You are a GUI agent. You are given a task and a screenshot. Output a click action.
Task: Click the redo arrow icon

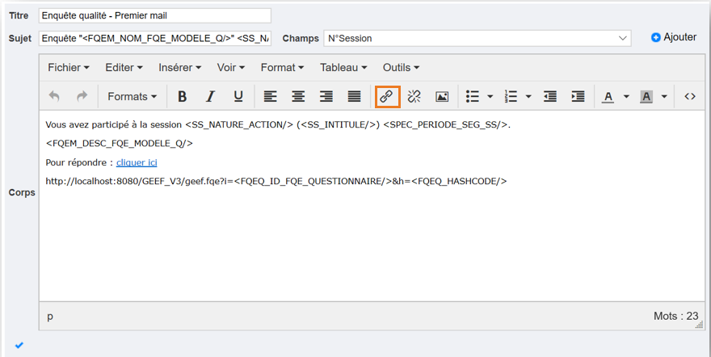pyautogui.click(x=82, y=96)
